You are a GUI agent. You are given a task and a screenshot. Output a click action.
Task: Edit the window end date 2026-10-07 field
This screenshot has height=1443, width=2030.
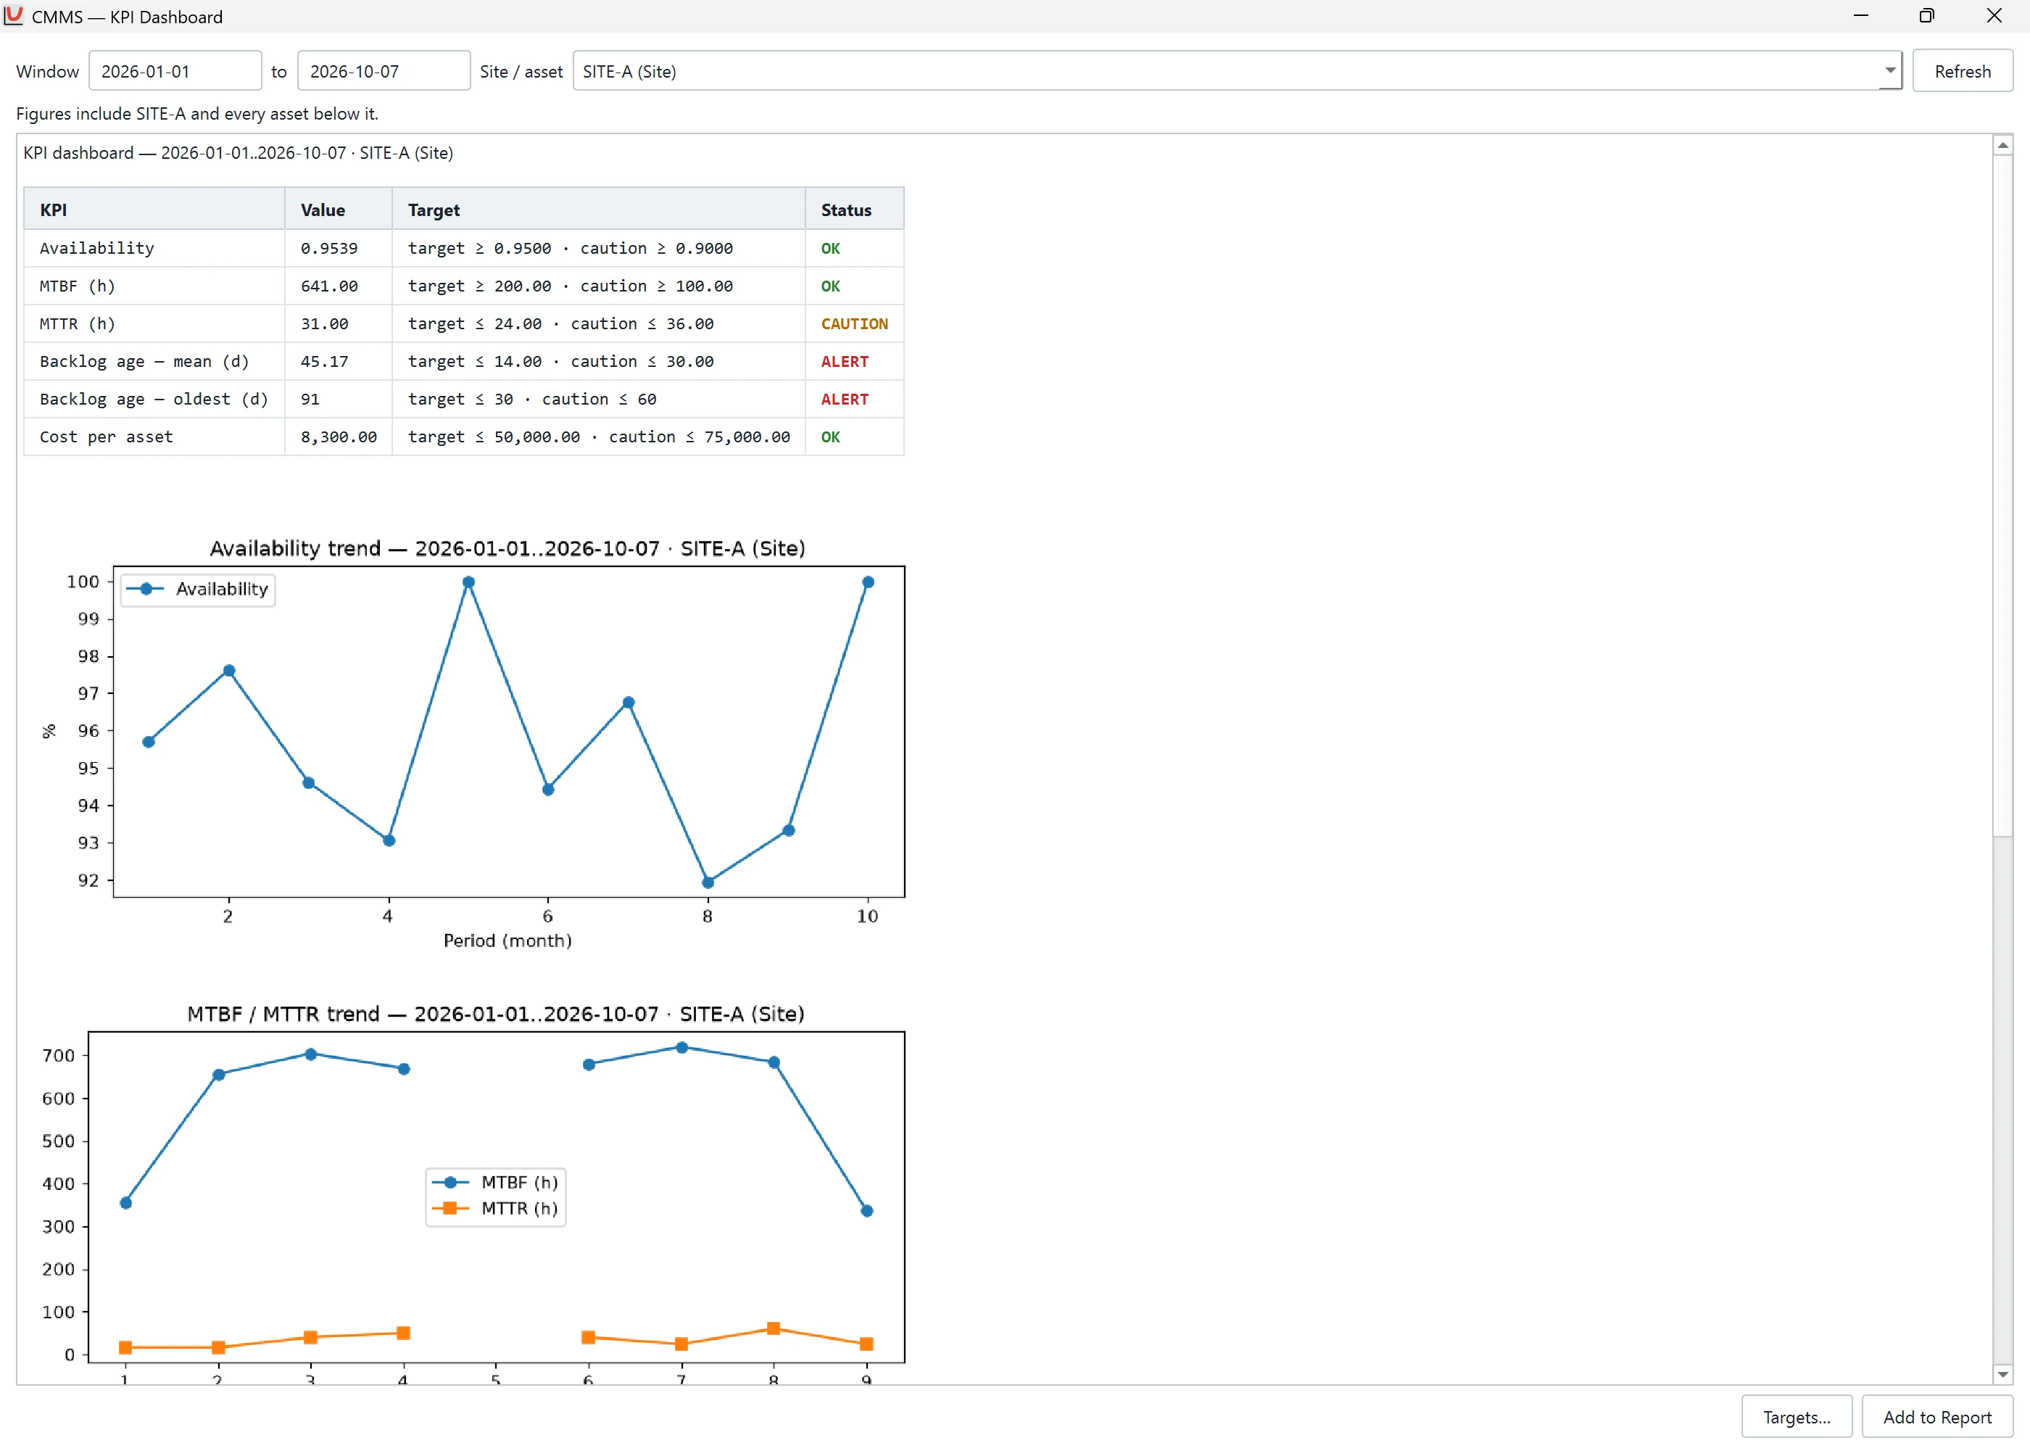click(x=384, y=71)
